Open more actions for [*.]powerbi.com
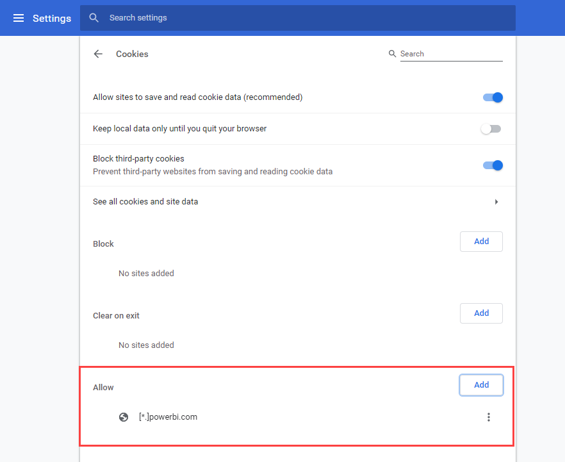The height and width of the screenshot is (462, 565). 489,417
